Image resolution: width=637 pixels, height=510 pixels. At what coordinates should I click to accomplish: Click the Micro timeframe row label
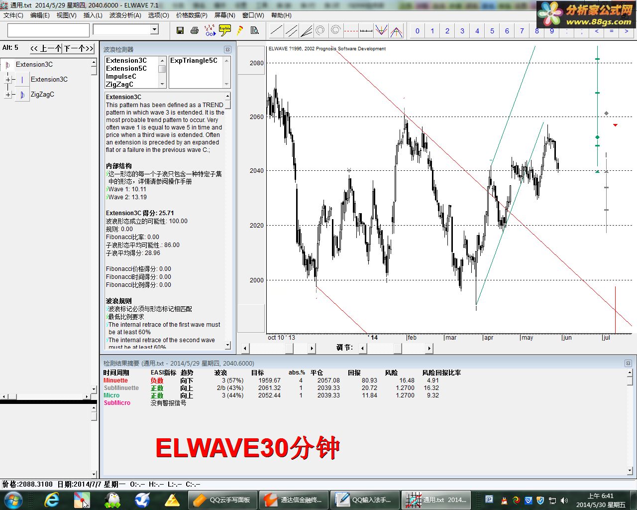tap(111, 395)
